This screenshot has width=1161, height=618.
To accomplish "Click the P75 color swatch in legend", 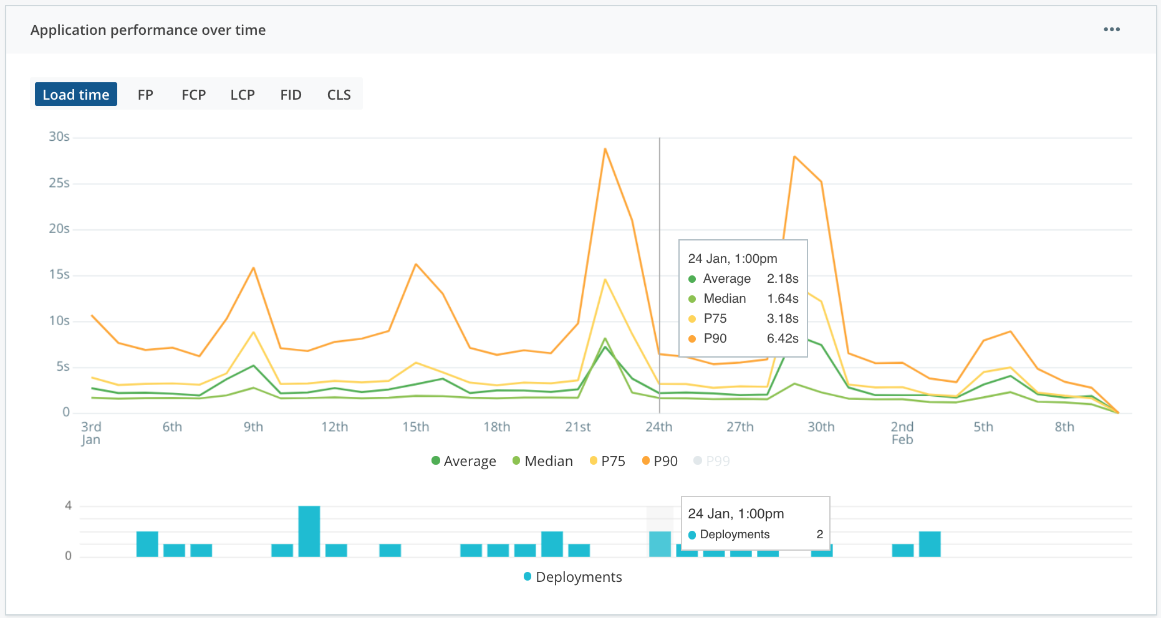I will [592, 461].
